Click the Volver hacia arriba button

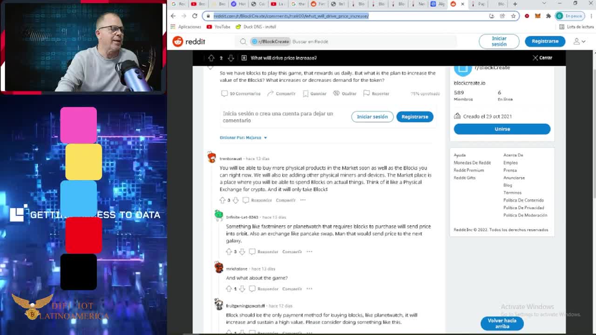coord(502,323)
